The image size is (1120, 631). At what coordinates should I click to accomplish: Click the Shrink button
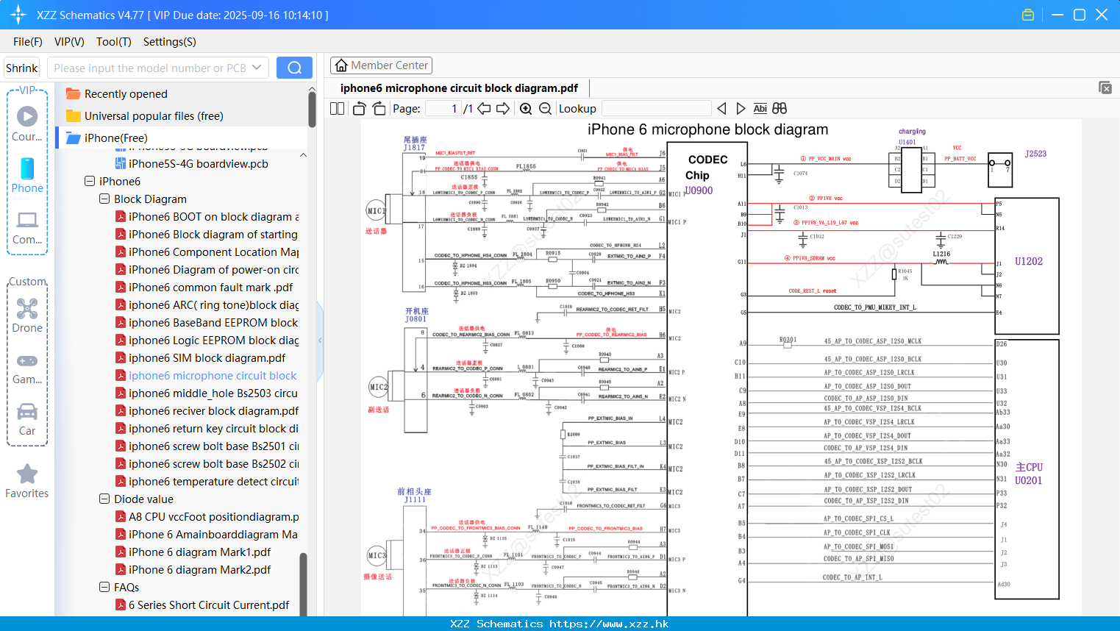coord(22,68)
